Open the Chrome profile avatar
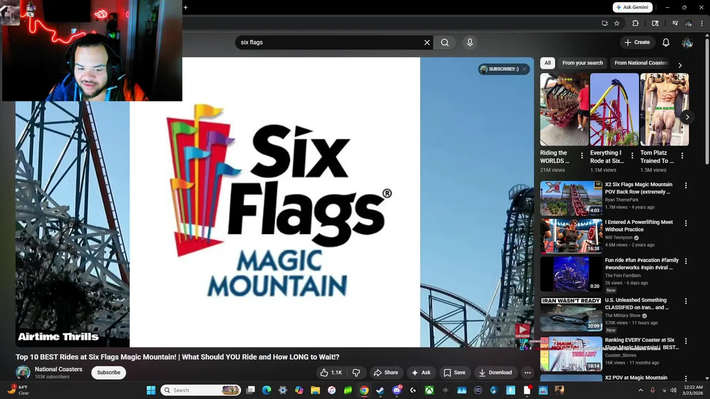The width and height of the screenshot is (710, 399). [688, 23]
